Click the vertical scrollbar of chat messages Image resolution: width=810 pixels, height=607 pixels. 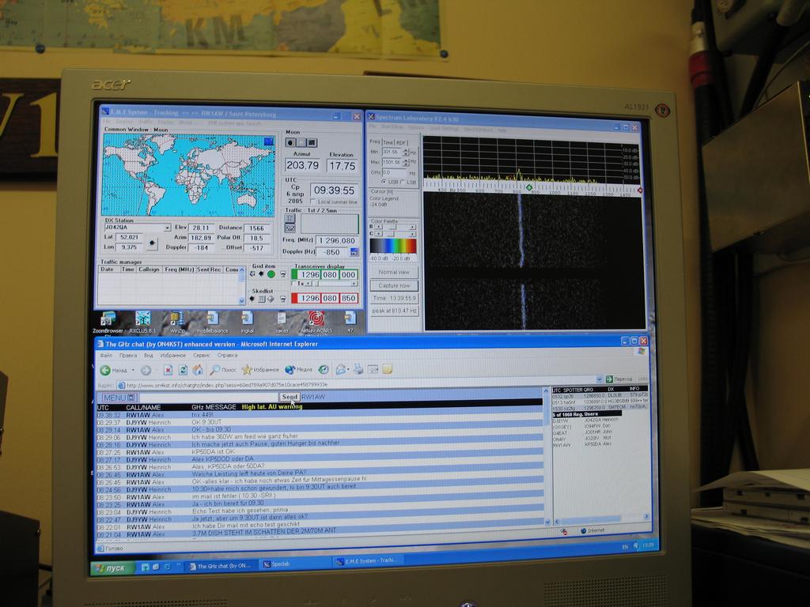(x=547, y=457)
